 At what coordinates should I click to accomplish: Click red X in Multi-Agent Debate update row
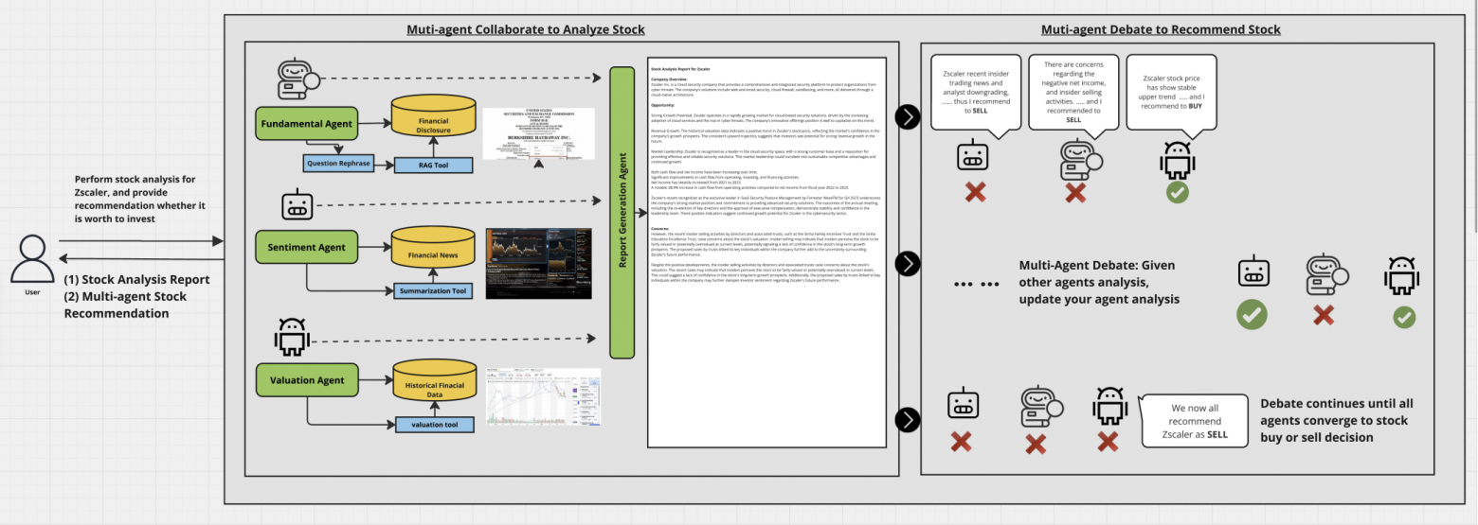tap(1325, 316)
